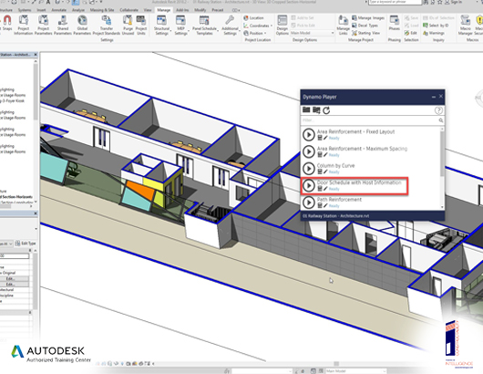Click the Dynamo Player filter field
Viewport: 483px width, 374px height.
coord(370,119)
